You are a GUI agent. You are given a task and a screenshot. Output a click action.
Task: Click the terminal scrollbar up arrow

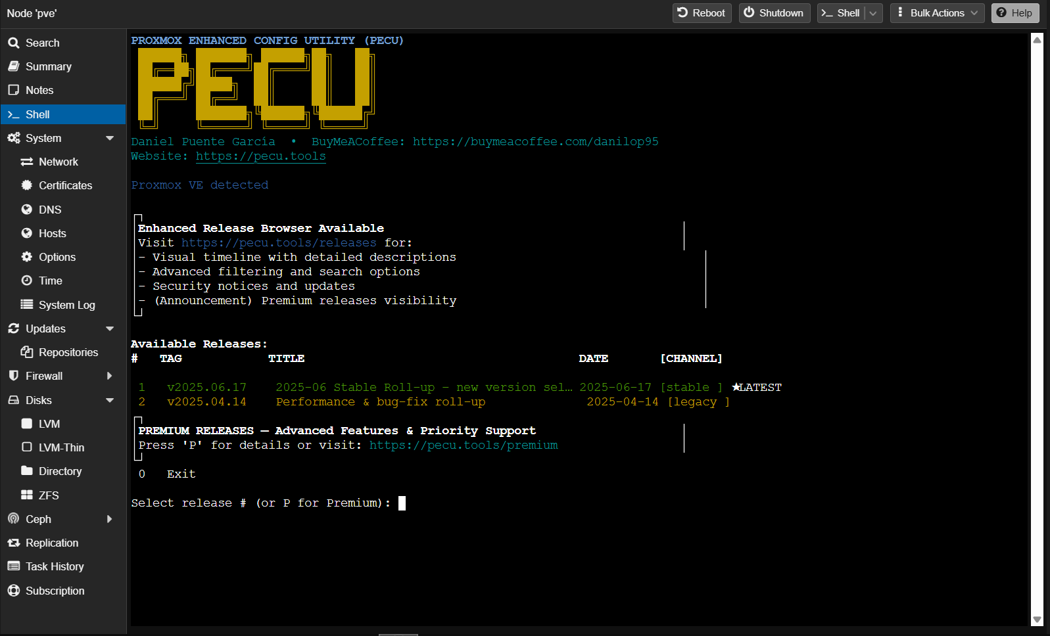coord(1037,40)
